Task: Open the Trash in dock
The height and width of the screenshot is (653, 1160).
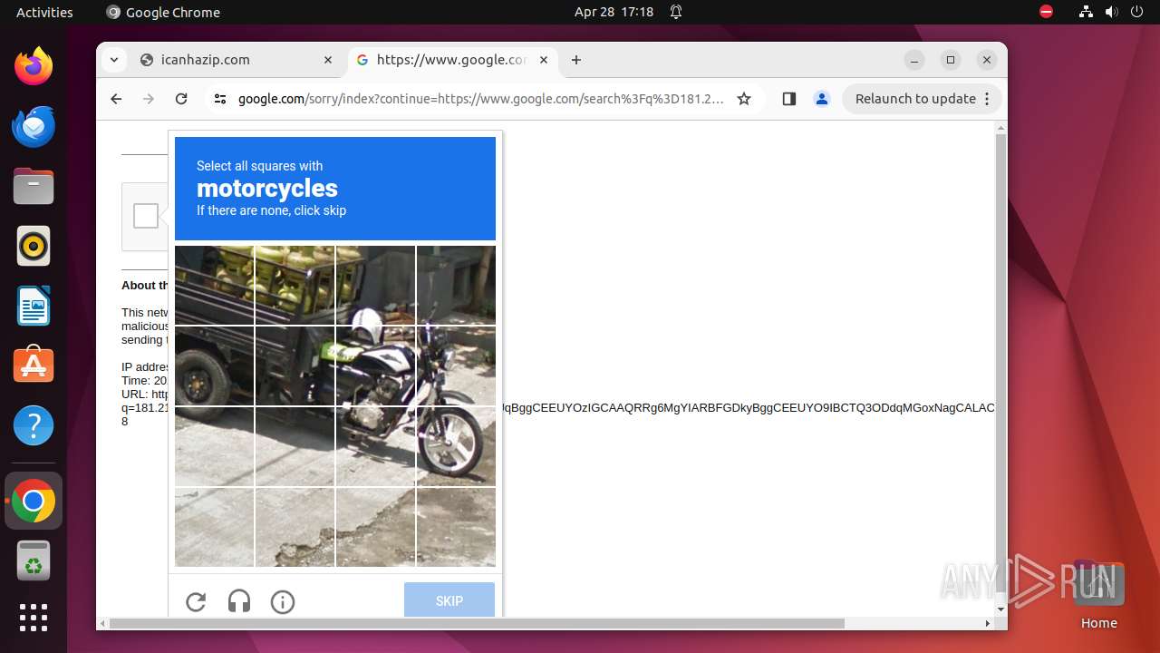Action: 34,560
